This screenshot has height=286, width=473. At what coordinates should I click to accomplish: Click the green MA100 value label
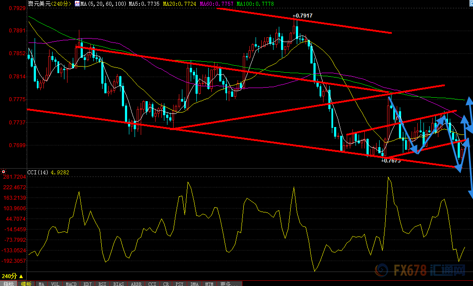[x=255, y=4]
